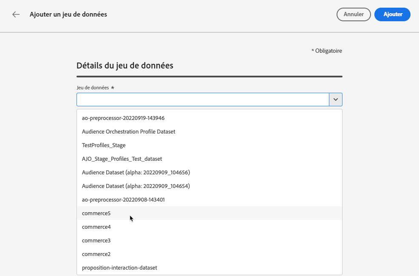Click the back arrow icon
Screen dimensions: 419x276
[x=16, y=14]
